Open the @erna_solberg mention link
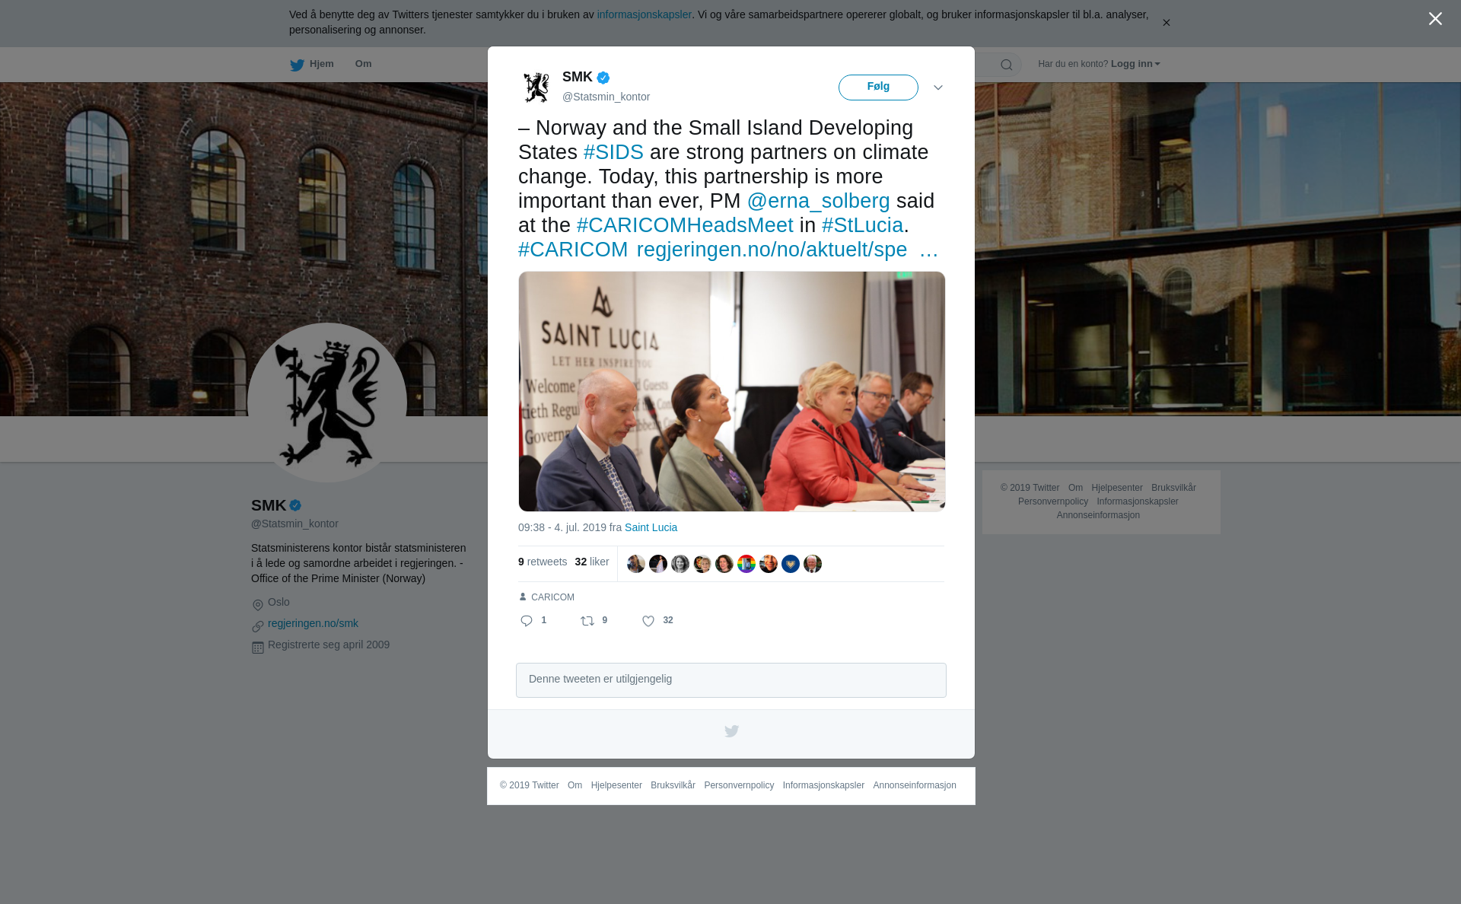The width and height of the screenshot is (1461, 904). pos(818,201)
